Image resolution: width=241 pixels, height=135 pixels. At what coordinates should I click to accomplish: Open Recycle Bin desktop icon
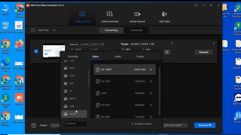coord(6,27)
